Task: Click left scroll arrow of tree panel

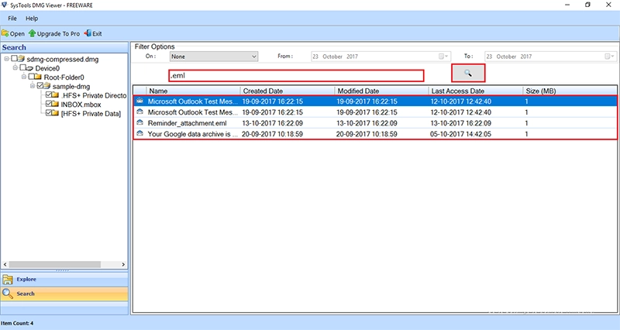Action: [5, 264]
